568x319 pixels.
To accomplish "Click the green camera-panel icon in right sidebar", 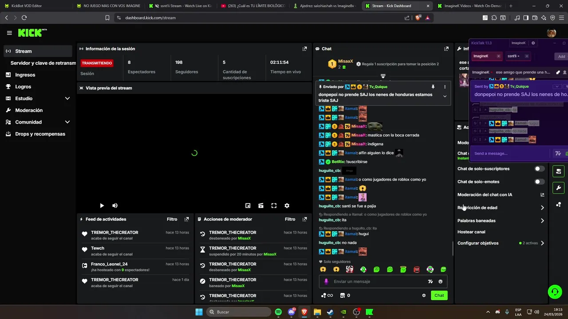I will click(x=558, y=171).
